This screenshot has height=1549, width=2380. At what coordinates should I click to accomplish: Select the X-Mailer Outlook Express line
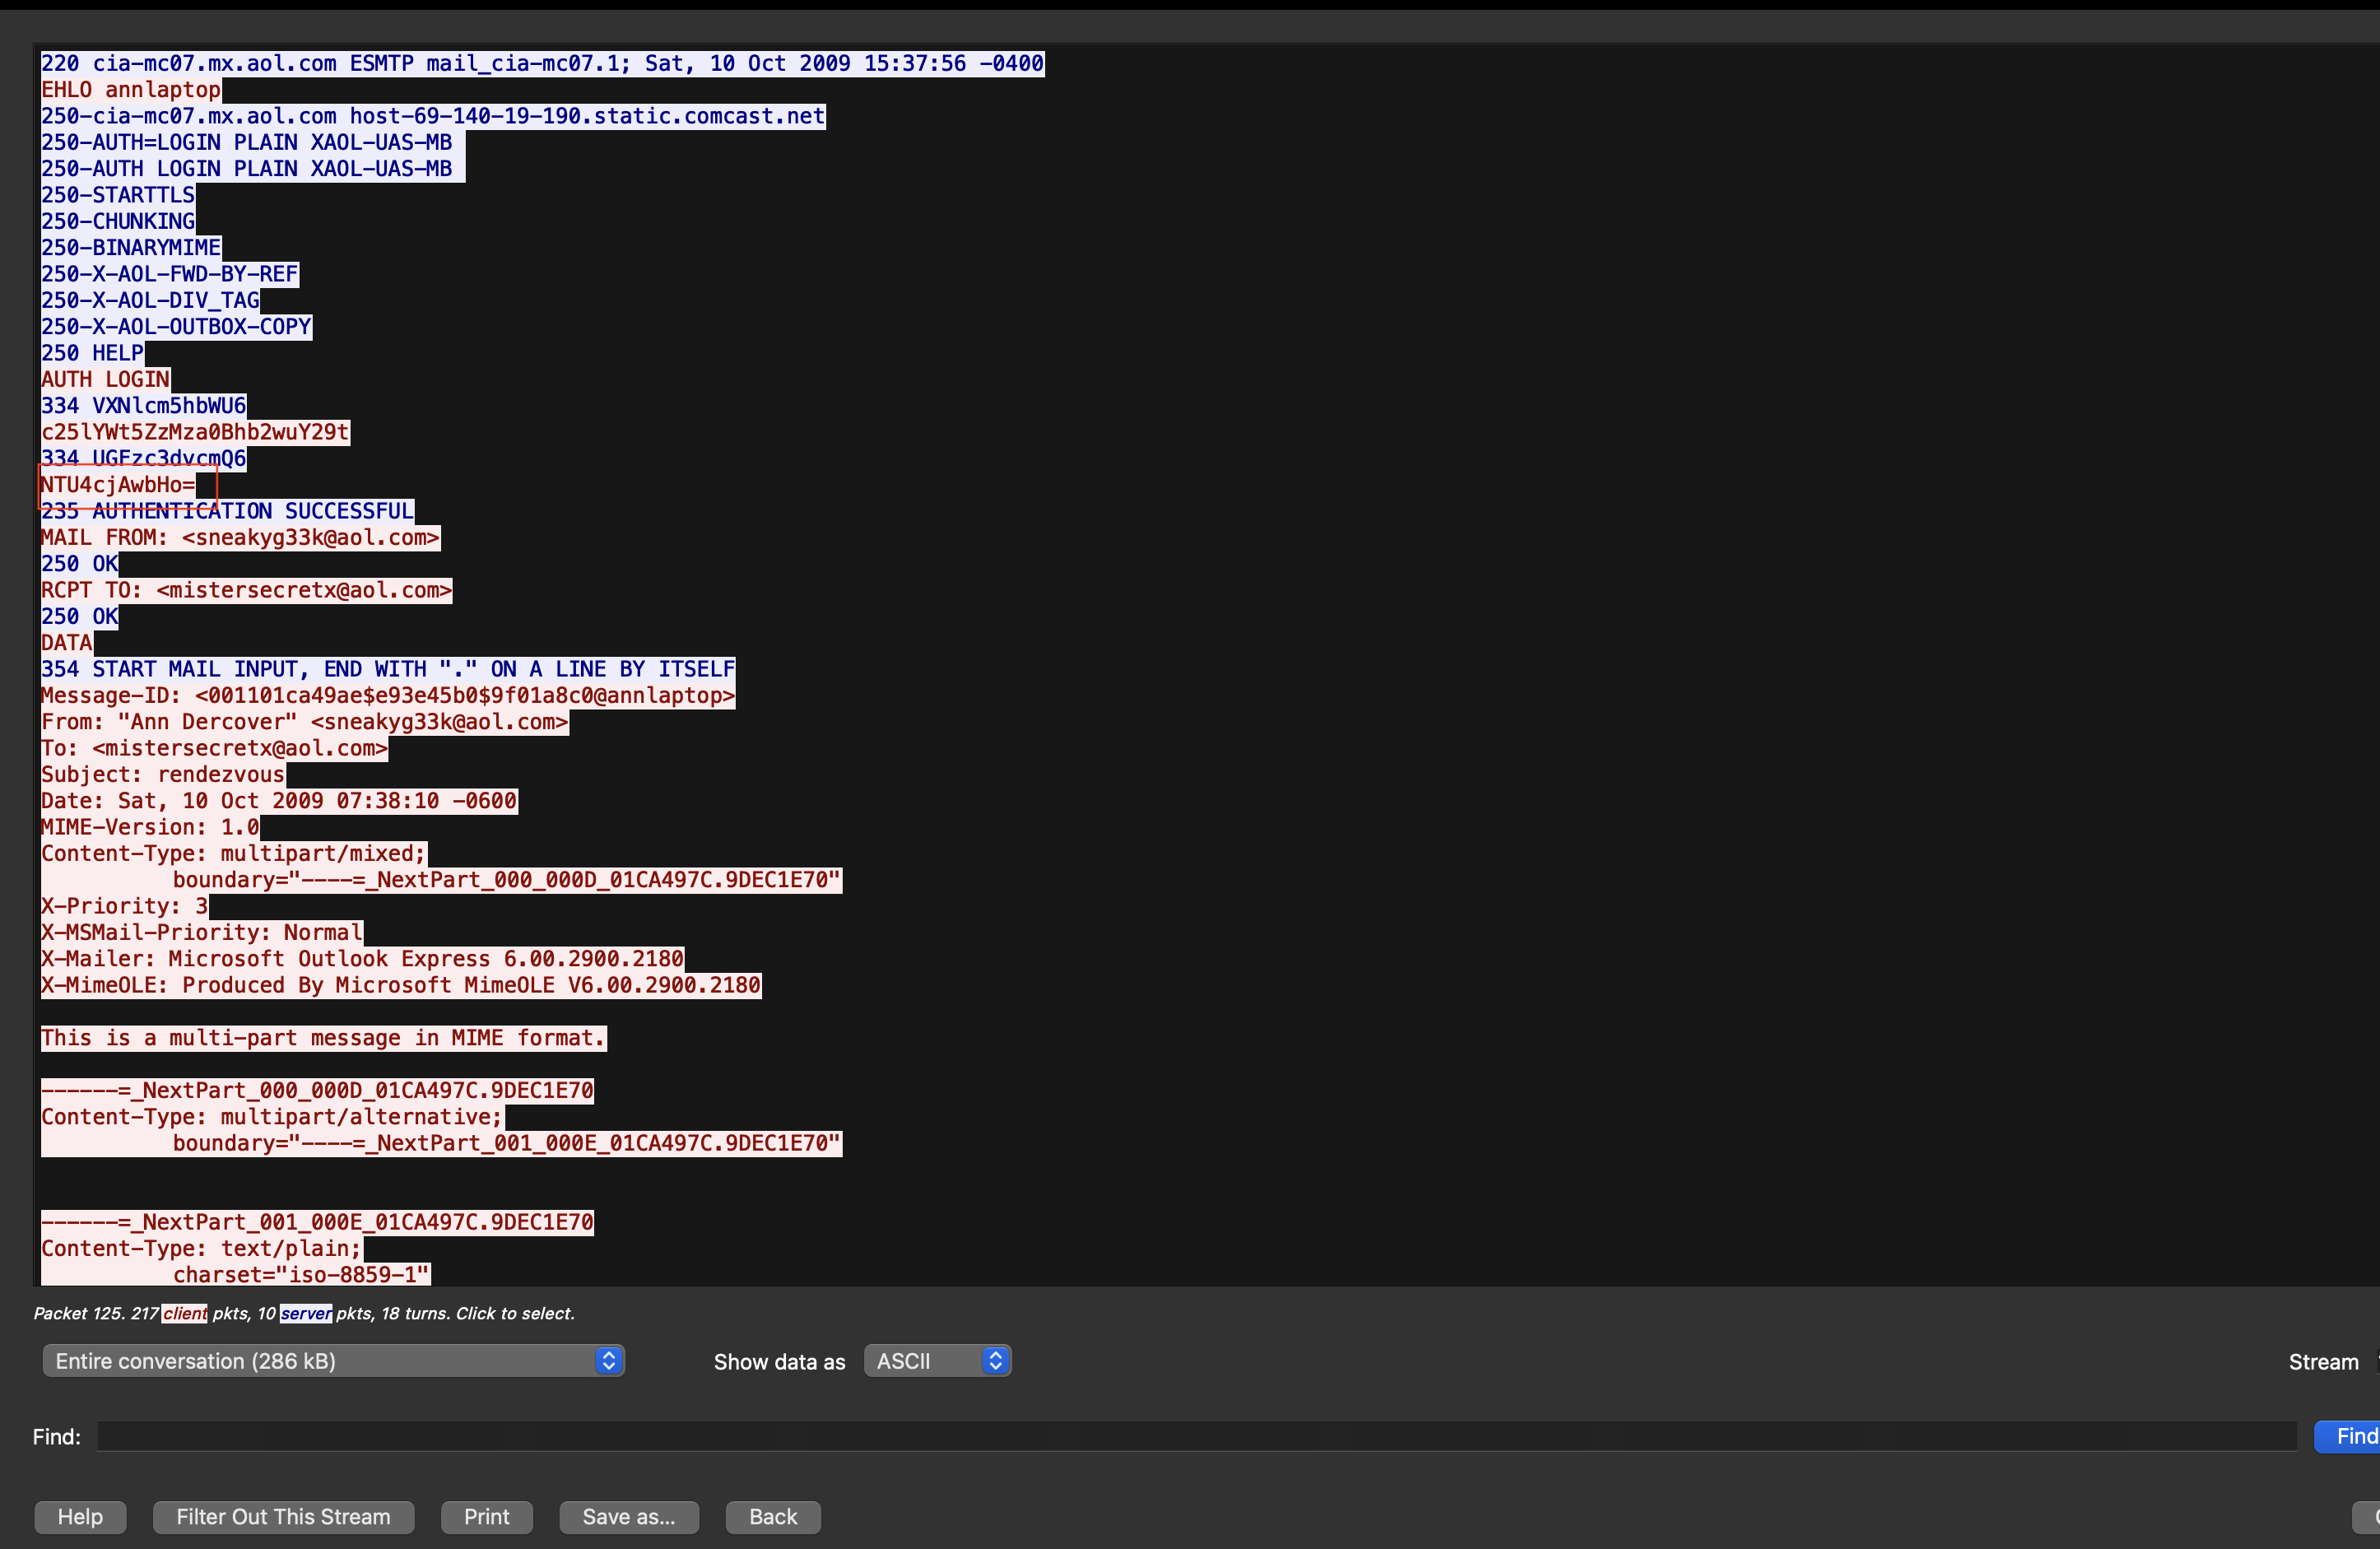click(362, 959)
